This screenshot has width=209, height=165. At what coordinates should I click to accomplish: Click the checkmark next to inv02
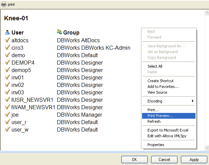(7, 85)
